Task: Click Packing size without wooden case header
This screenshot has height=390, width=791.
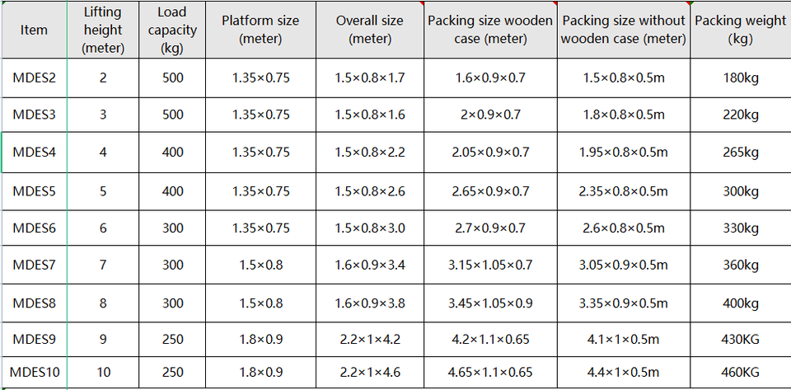Action: coord(623,30)
